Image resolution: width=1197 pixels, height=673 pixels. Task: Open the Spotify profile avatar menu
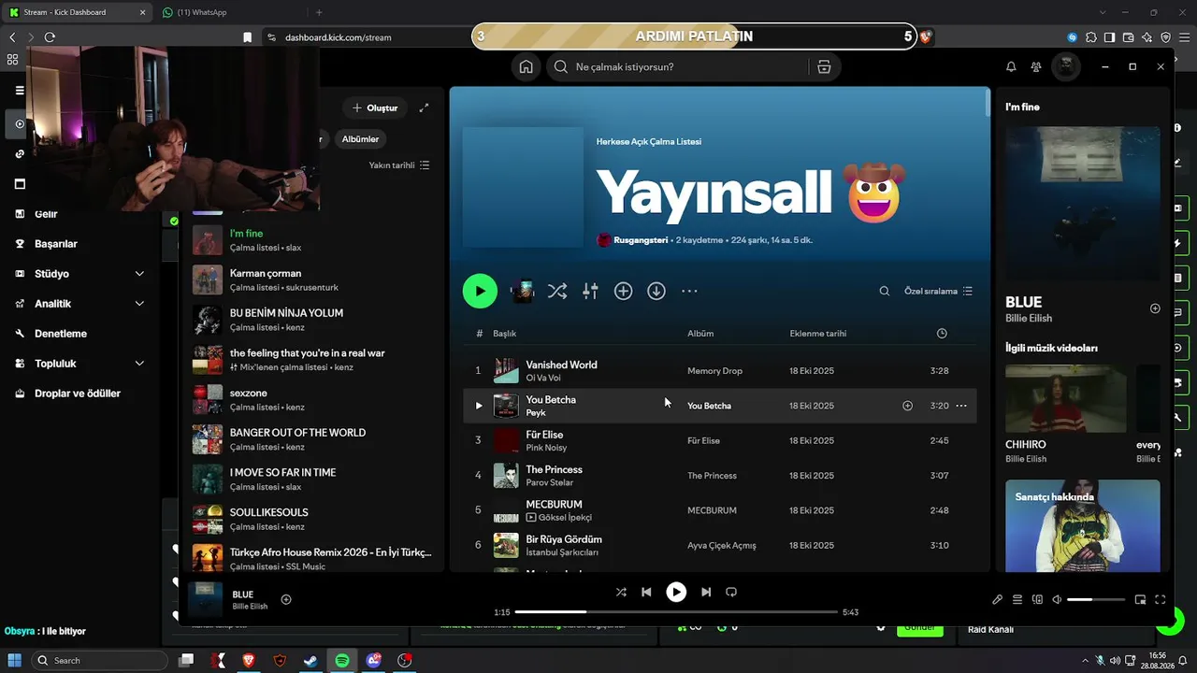click(1066, 66)
